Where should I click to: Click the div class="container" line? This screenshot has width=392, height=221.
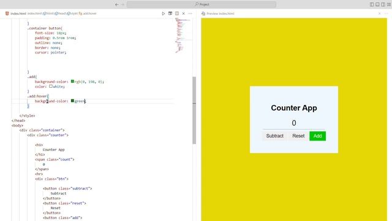42,130
